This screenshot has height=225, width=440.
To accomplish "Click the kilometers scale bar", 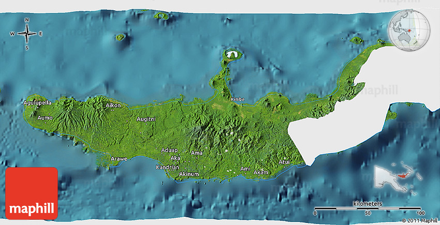I will [367, 209].
